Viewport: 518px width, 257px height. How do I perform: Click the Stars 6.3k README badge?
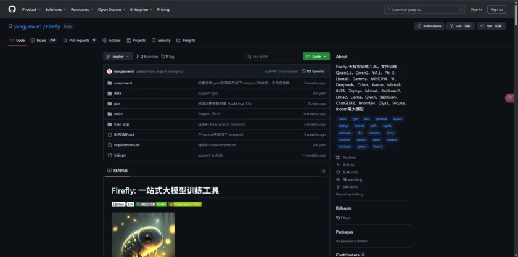(123, 205)
